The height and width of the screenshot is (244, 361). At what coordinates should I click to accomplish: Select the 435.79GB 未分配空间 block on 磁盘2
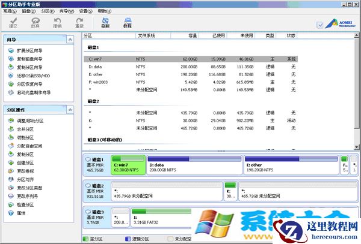click(167, 191)
